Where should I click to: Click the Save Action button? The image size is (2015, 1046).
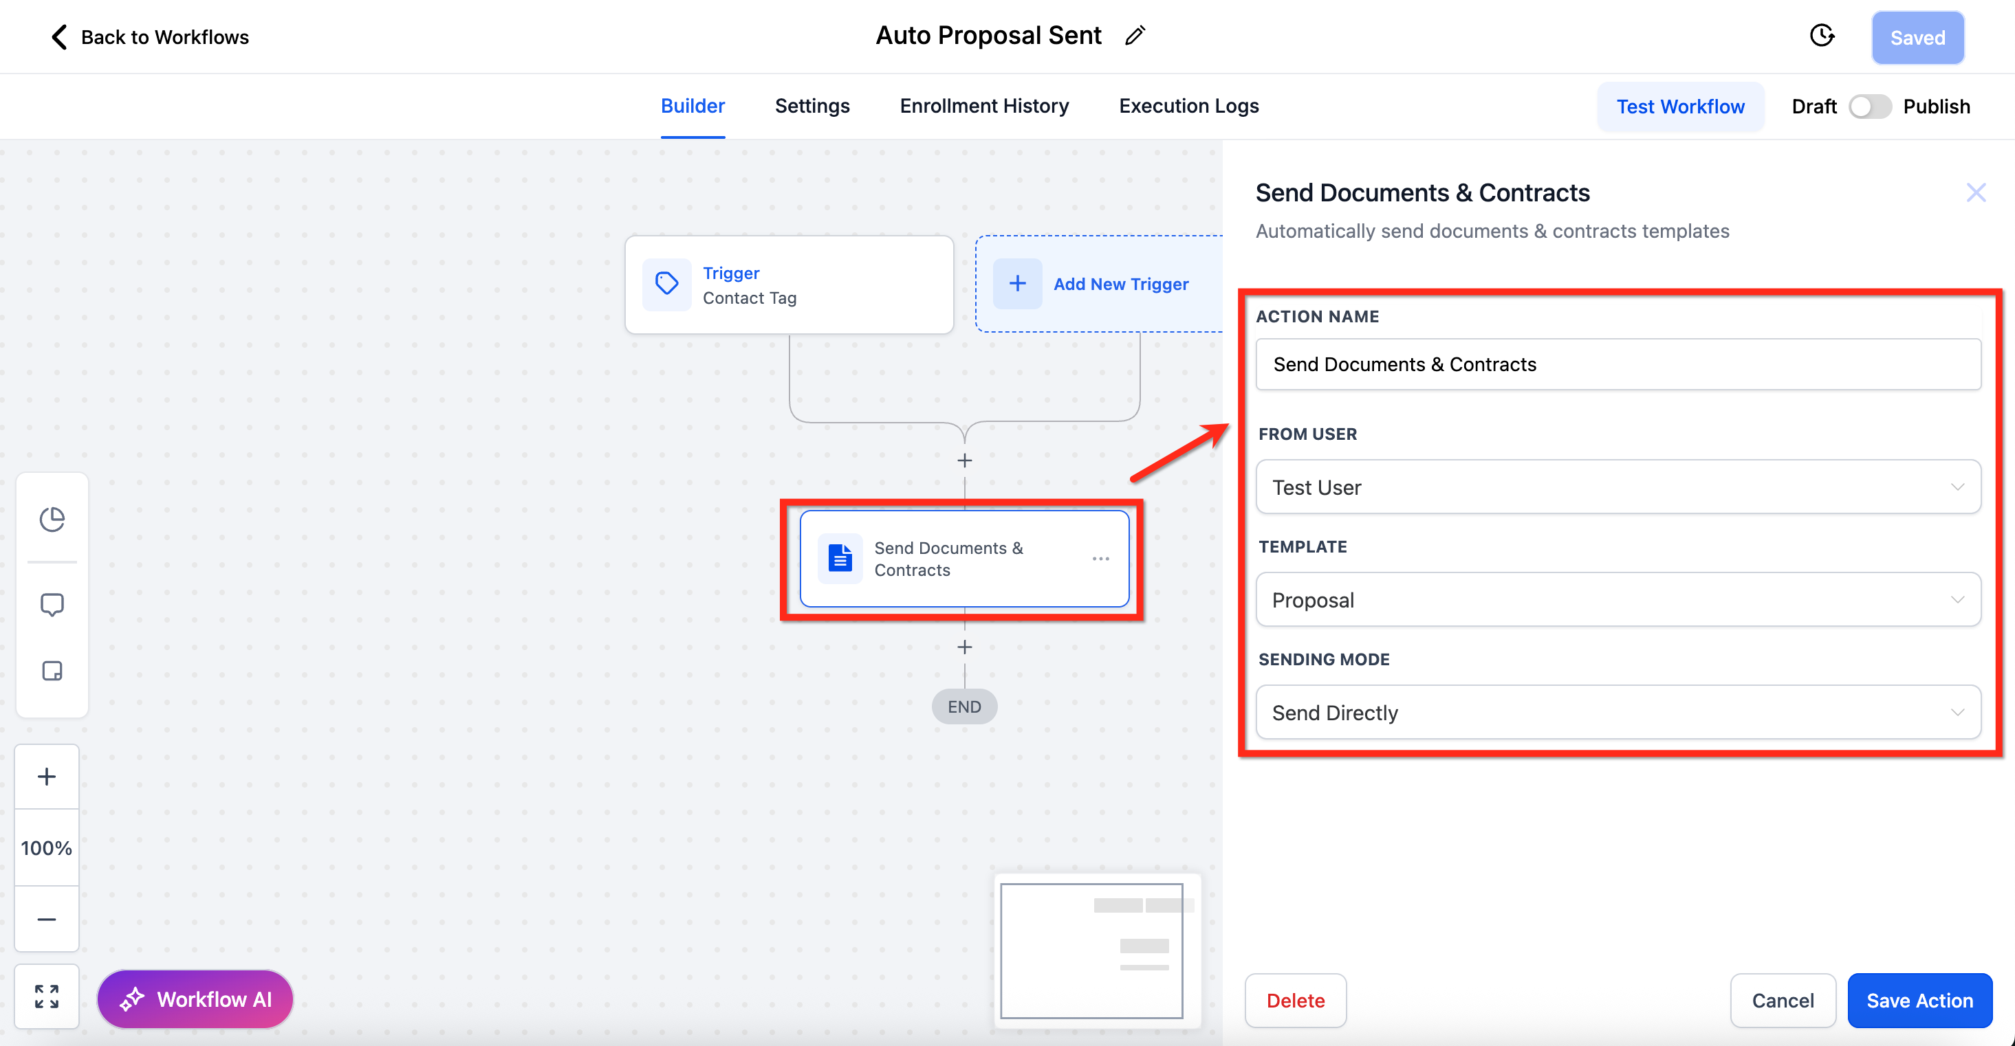pyautogui.click(x=1919, y=1001)
